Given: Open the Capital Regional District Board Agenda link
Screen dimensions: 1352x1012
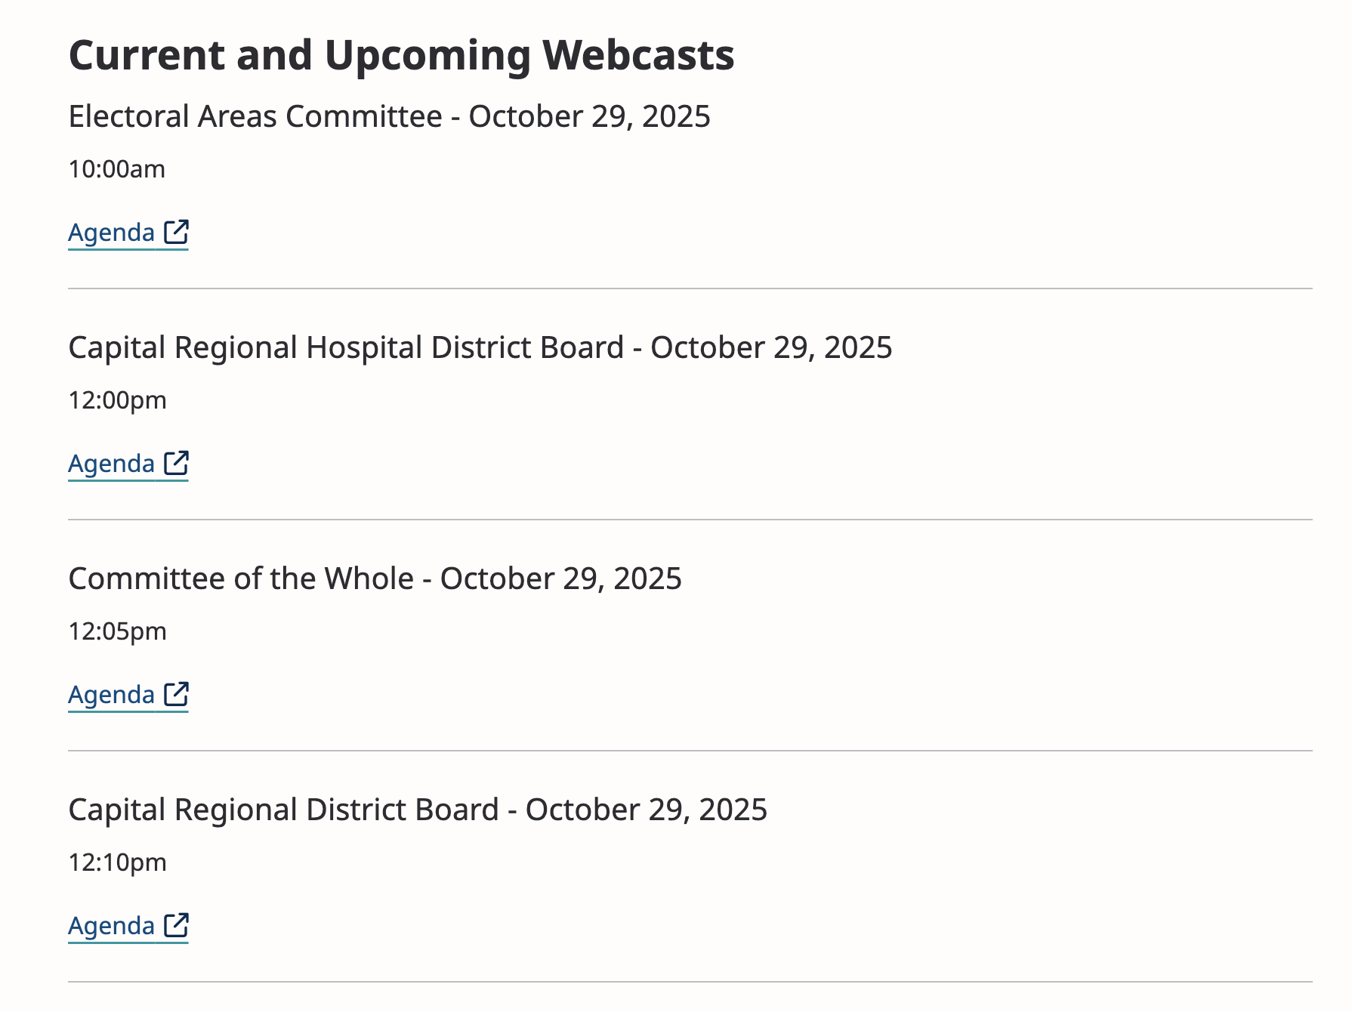Looking at the screenshot, I should coord(112,926).
